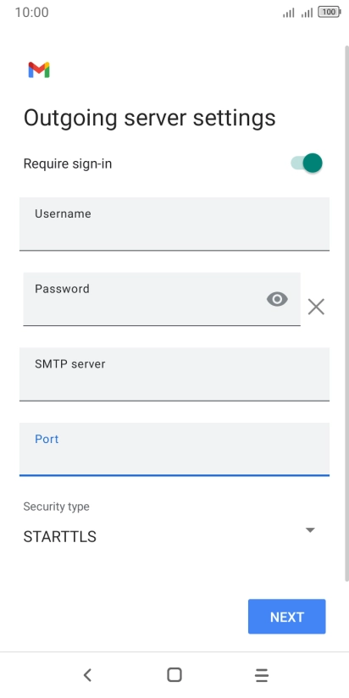Open recent apps menu icon
Image resolution: width=349 pixels, height=698 pixels.
pyautogui.click(x=262, y=675)
